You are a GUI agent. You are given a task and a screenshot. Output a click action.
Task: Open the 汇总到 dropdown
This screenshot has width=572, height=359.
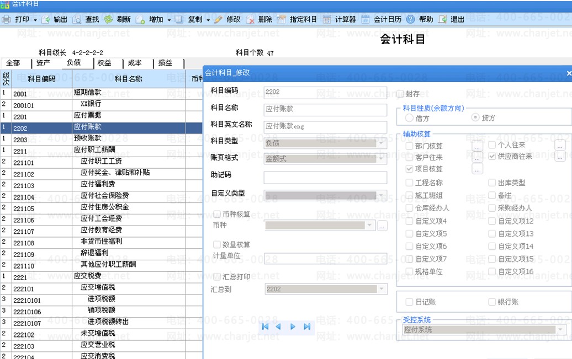pyautogui.click(x=382, y=289)
